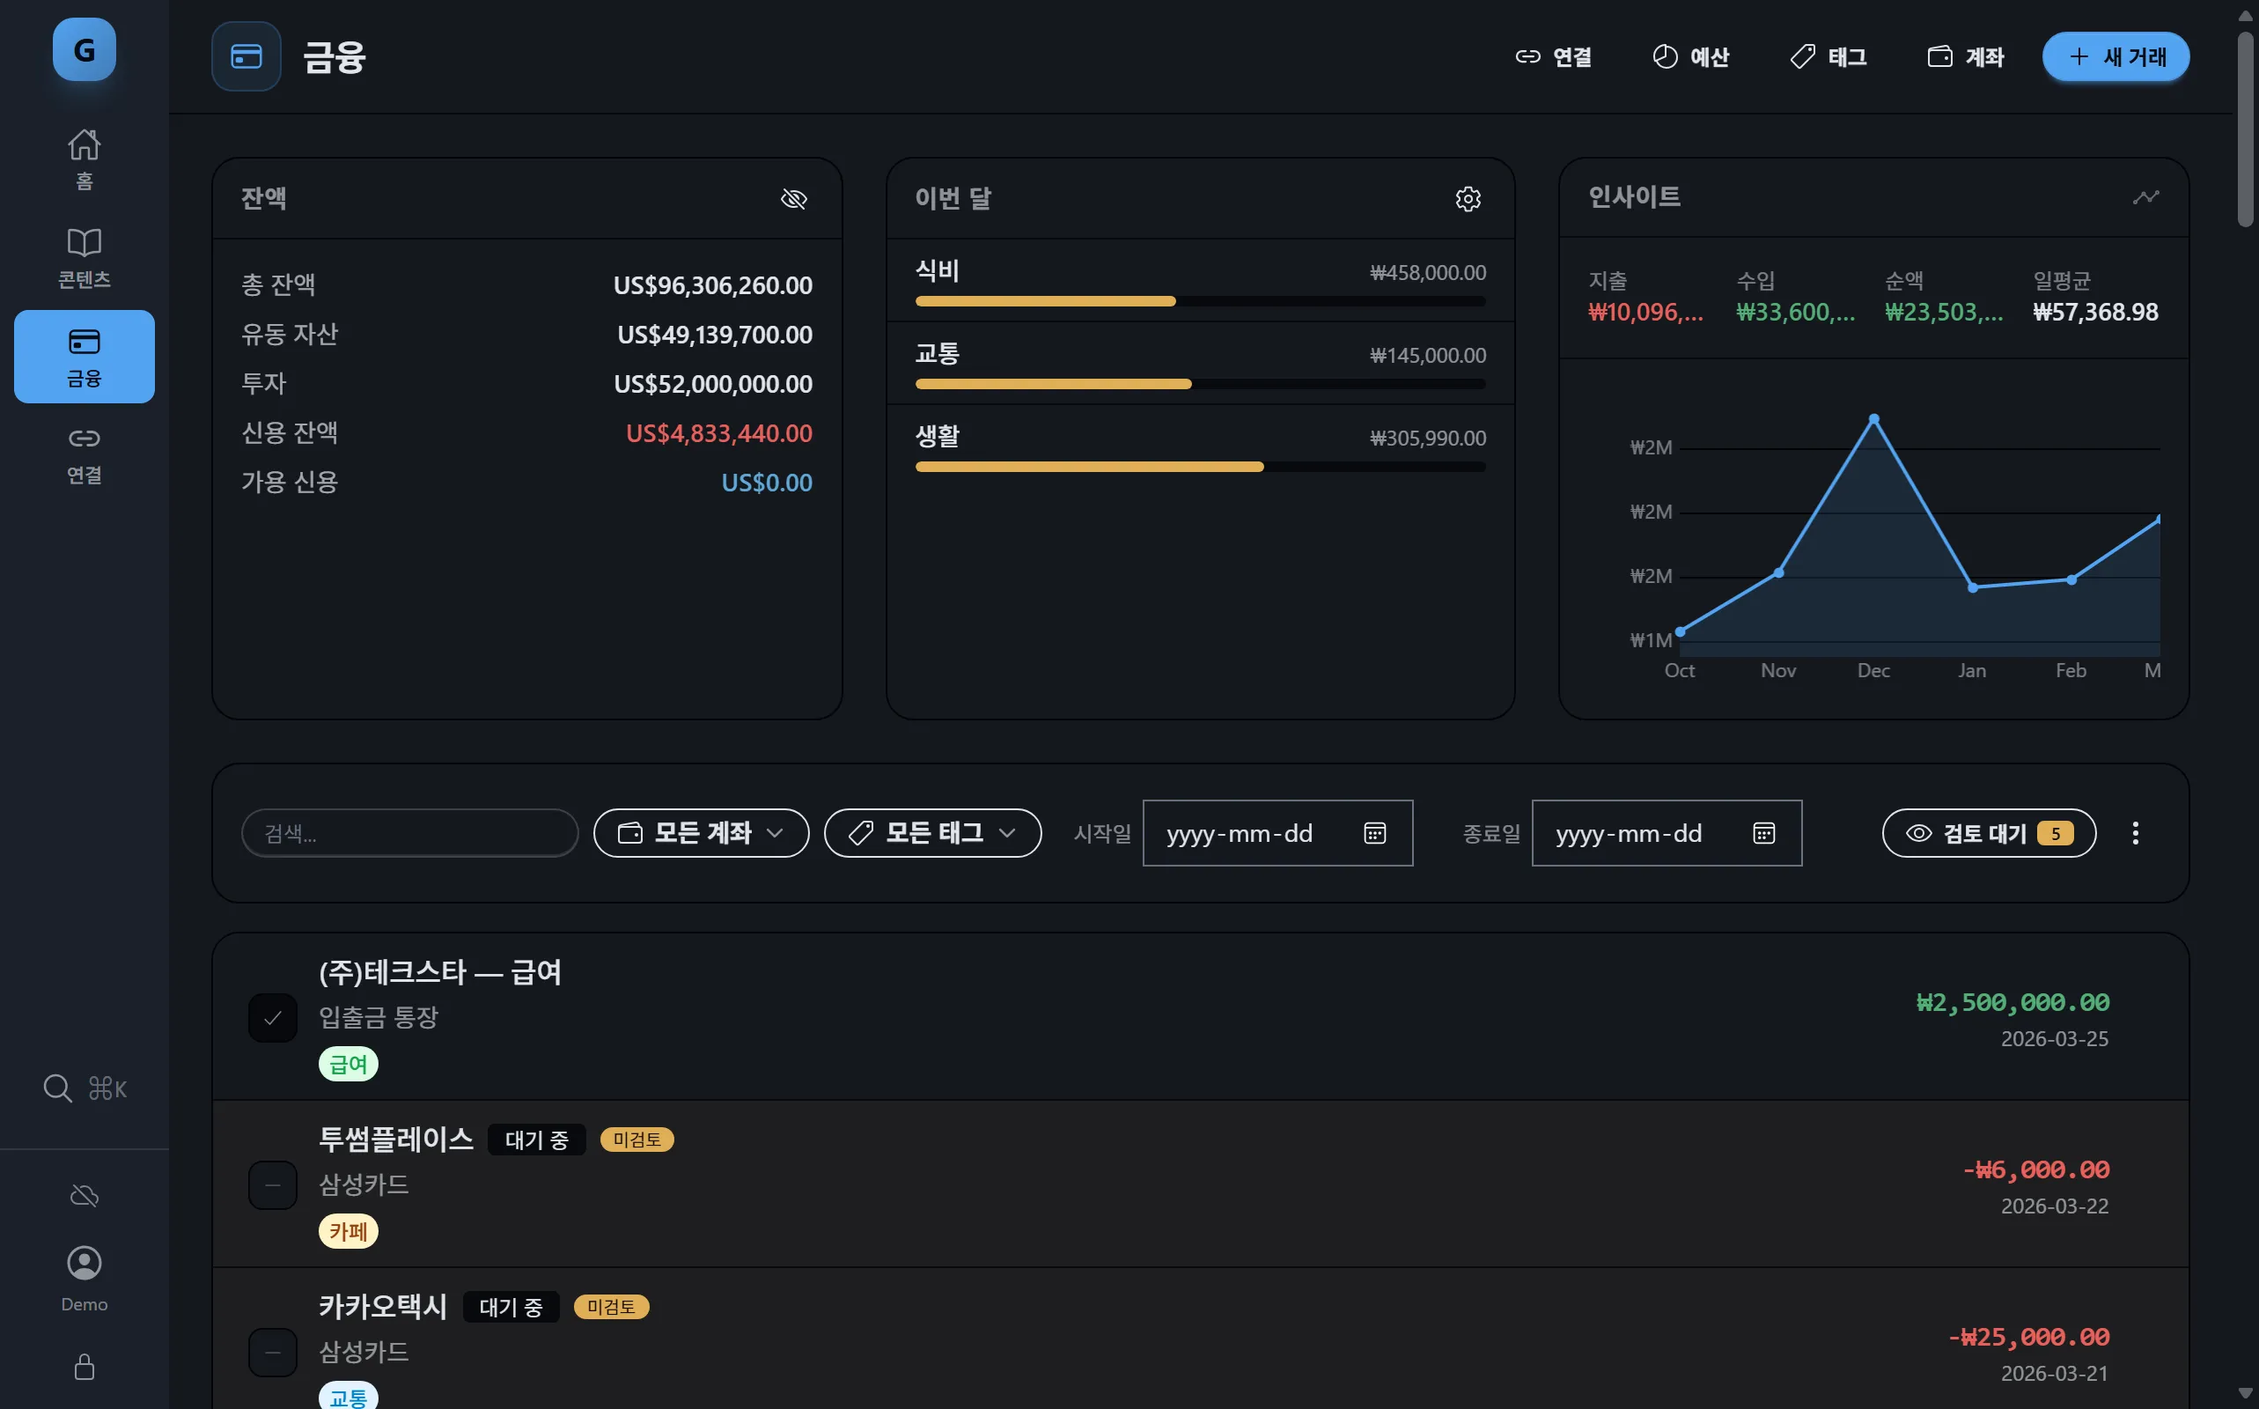Click the 검토 대기 button showing 5 items
Image resolution: width=2259 pixels, height=1409 pixels.
(1989, 833)
